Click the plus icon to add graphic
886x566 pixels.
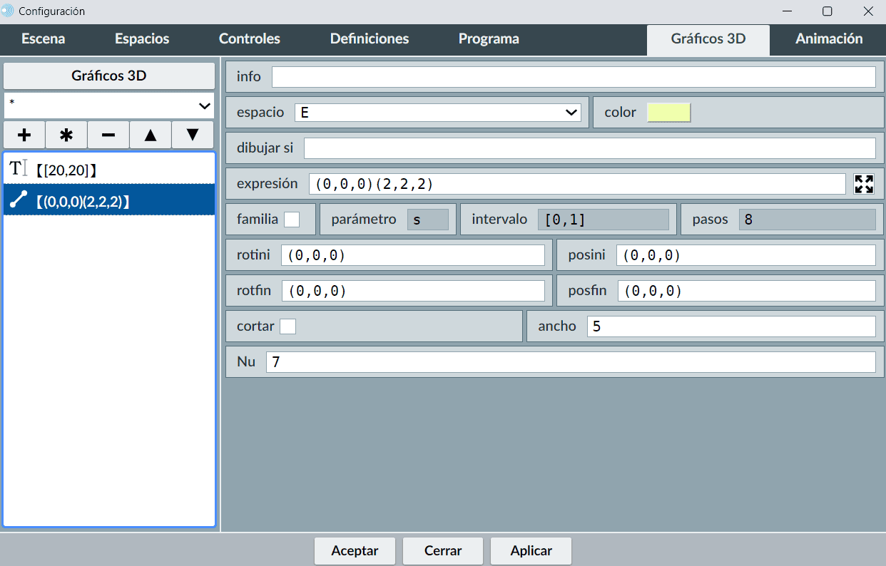[24, 135]
